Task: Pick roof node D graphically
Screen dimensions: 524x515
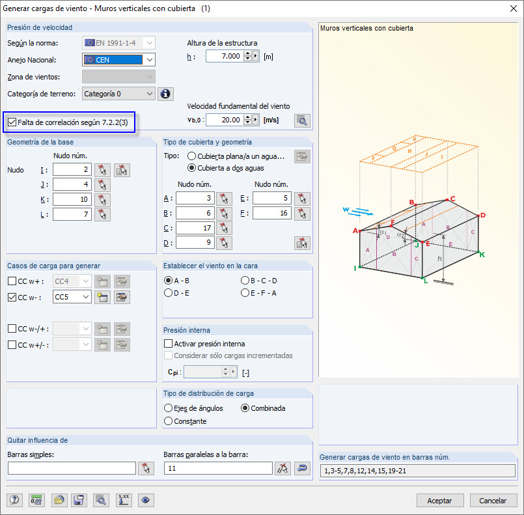Action: tap(224, 243)
